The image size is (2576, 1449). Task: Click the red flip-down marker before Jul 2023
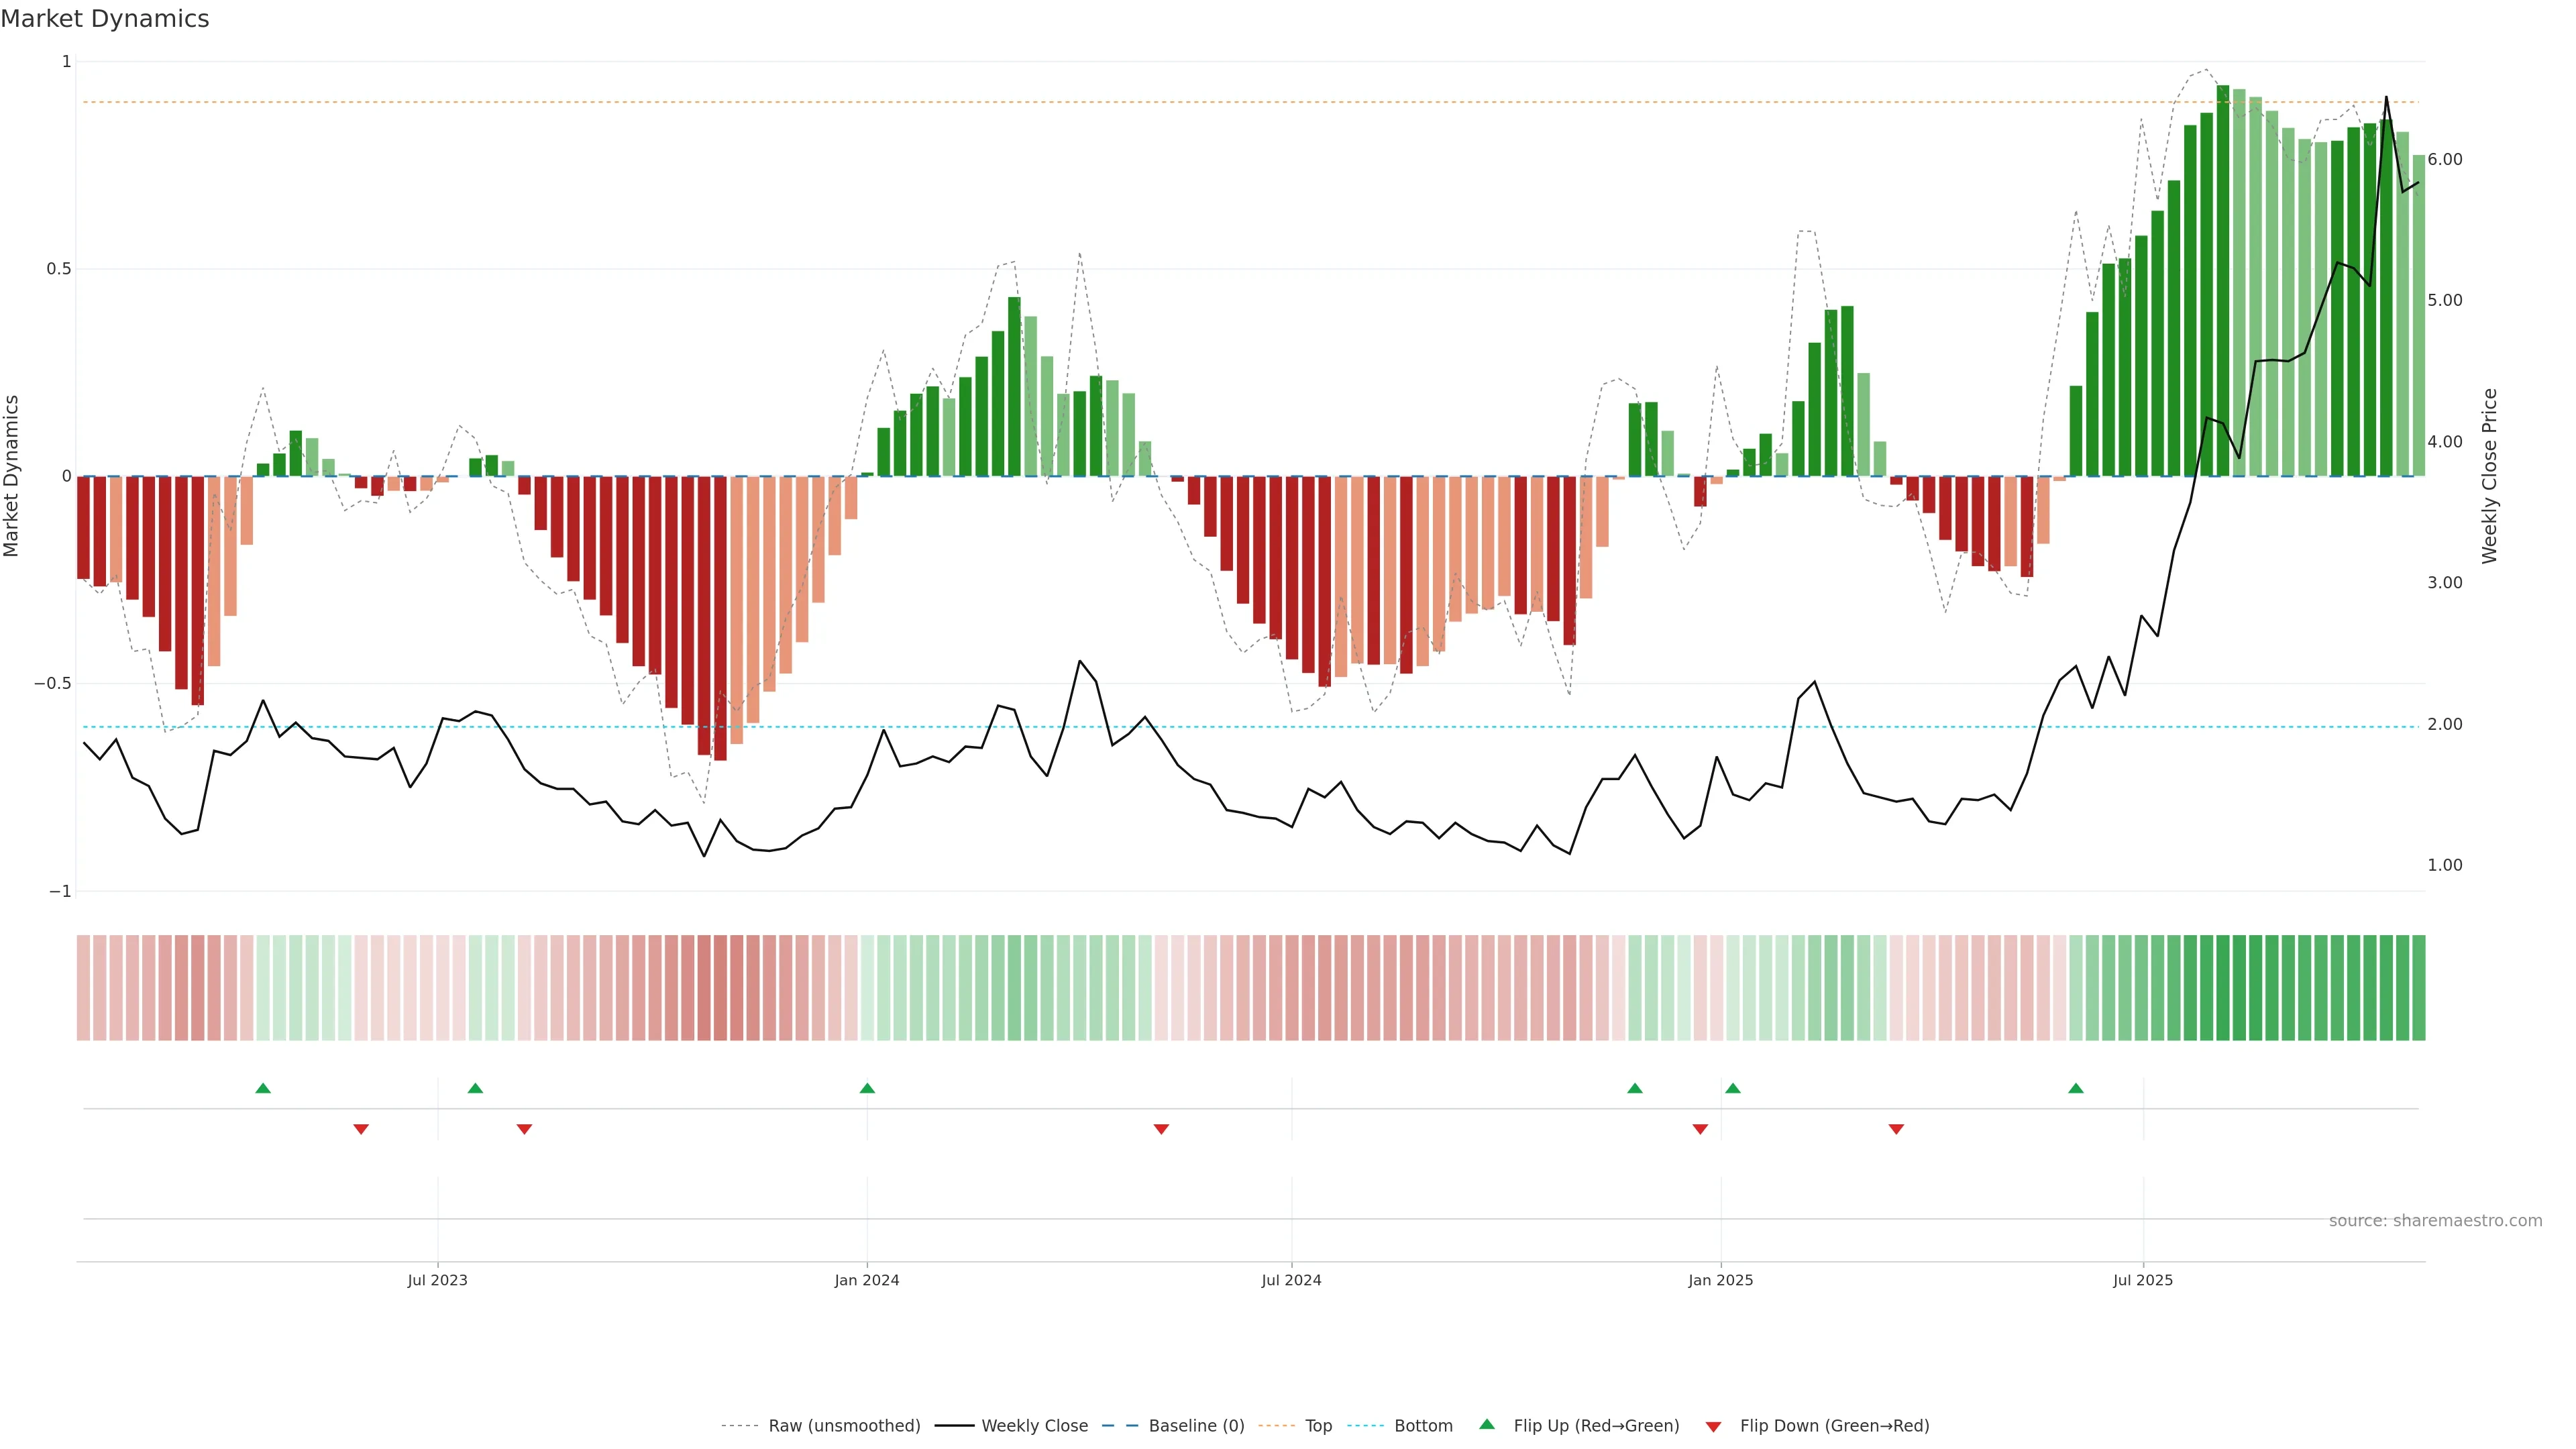click(x=361, y=1129)
